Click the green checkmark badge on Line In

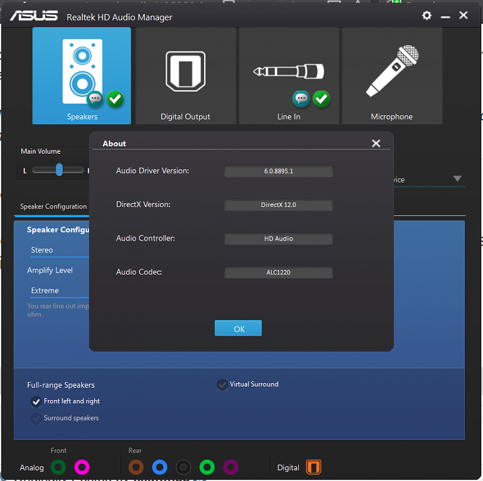(x=321, y=99)
